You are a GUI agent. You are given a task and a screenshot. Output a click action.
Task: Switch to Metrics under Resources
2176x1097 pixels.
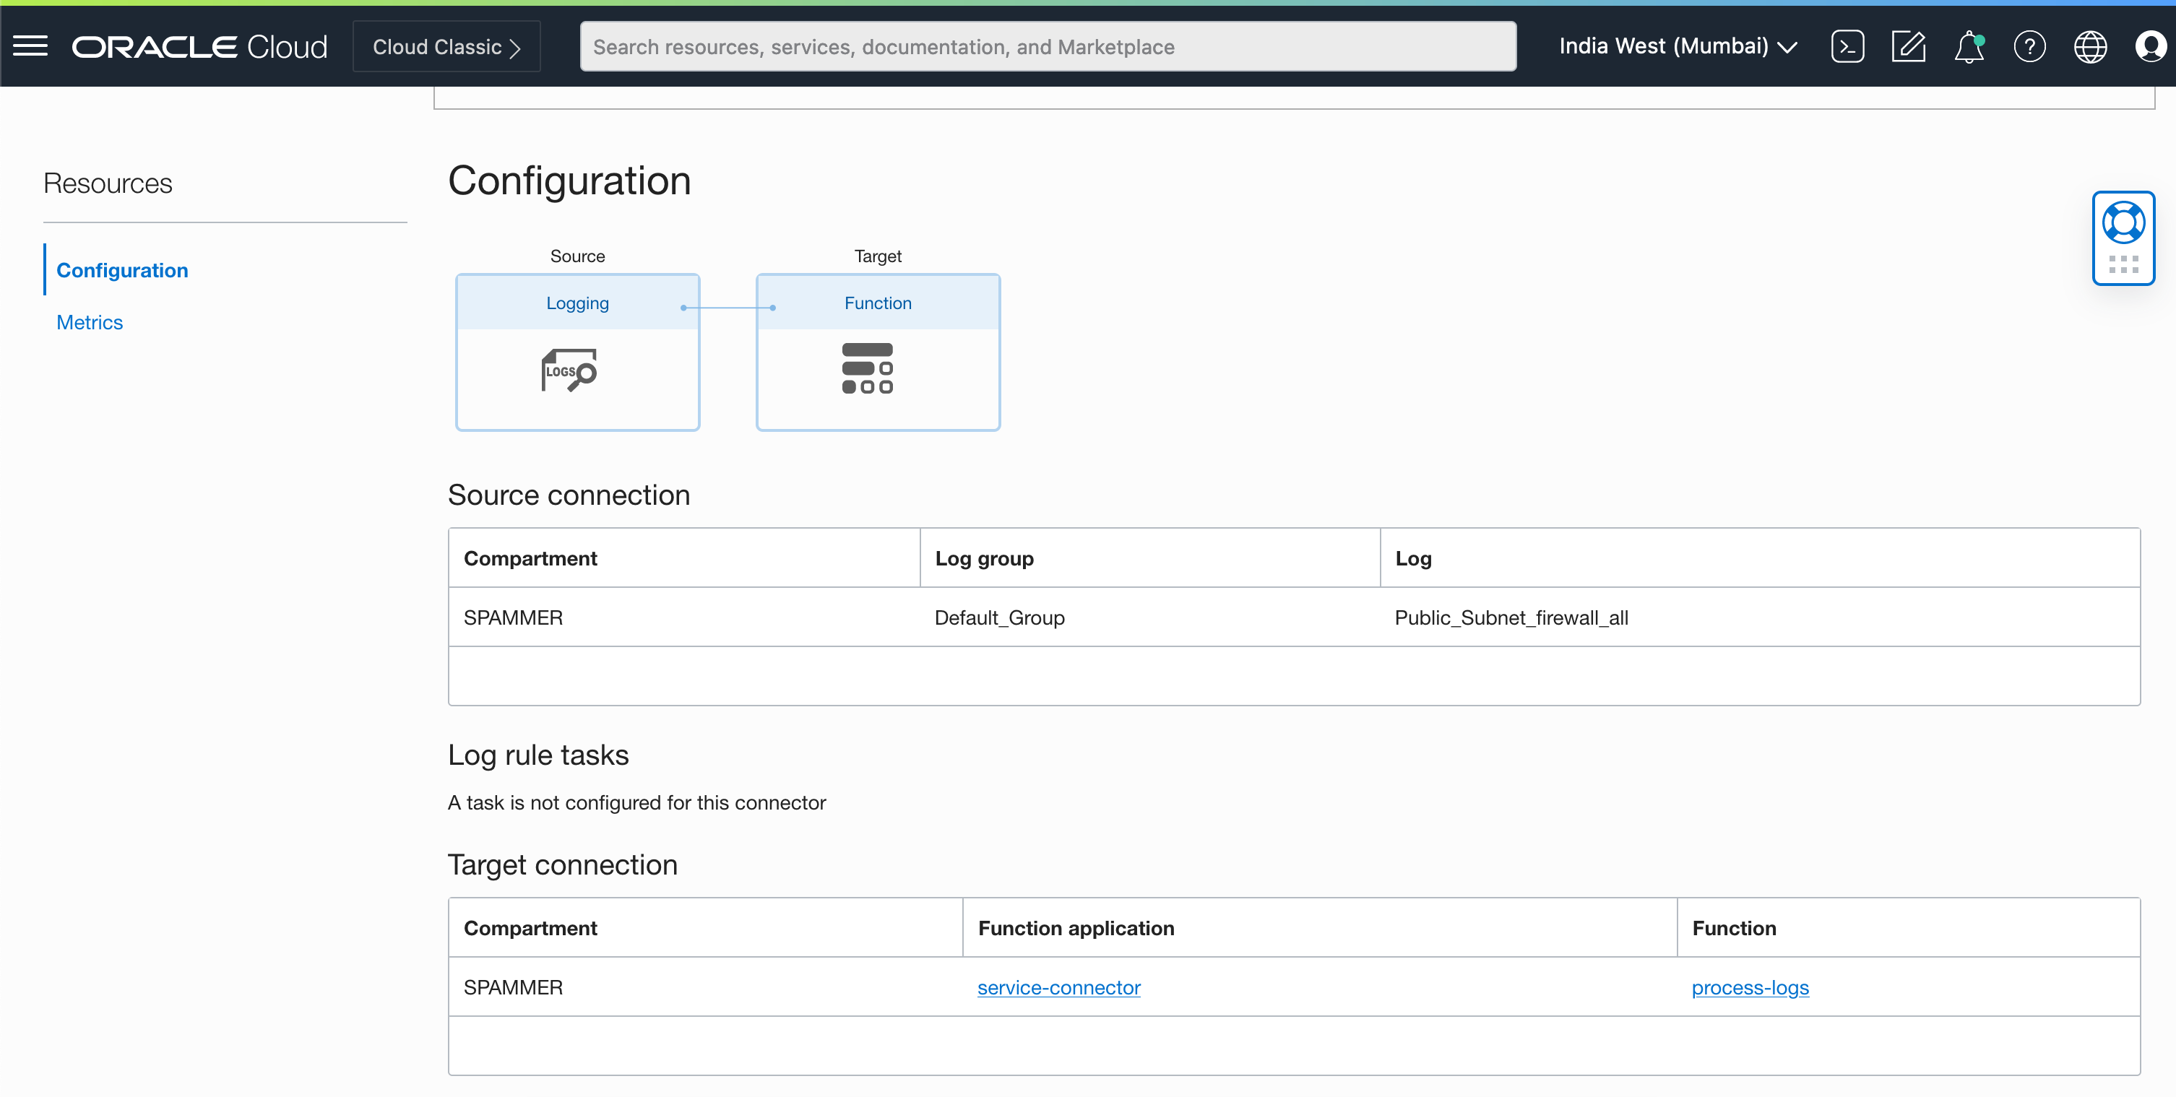[x=89, y=322]
